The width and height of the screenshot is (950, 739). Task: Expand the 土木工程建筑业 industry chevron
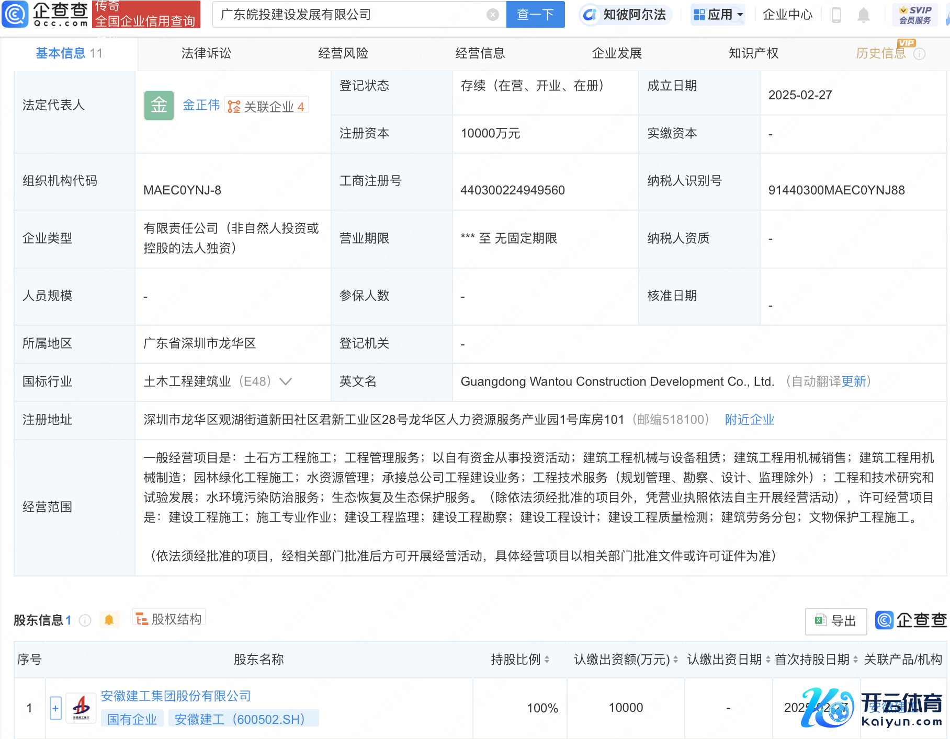[x=286, y=382]
